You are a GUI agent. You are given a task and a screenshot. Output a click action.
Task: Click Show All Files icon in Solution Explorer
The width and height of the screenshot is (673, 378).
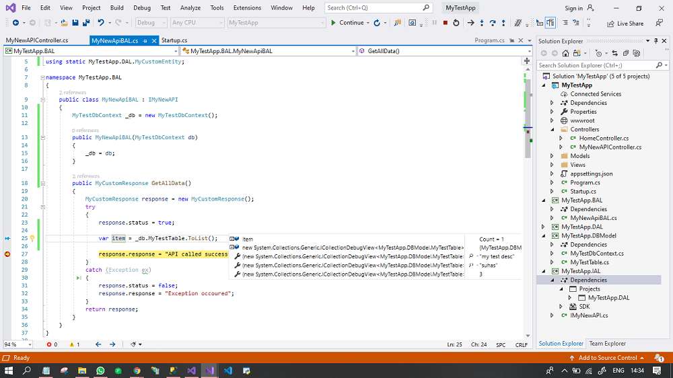point(637,53)
